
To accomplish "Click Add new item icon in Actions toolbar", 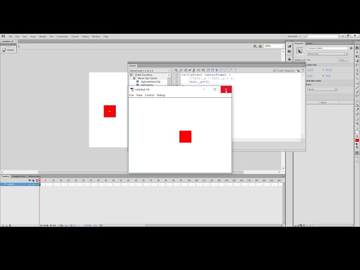I will [x=176, y=70].
